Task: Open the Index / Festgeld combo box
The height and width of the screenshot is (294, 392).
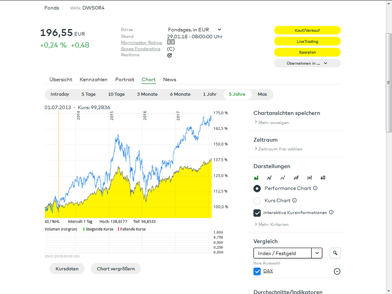Action: coord(317,253)
